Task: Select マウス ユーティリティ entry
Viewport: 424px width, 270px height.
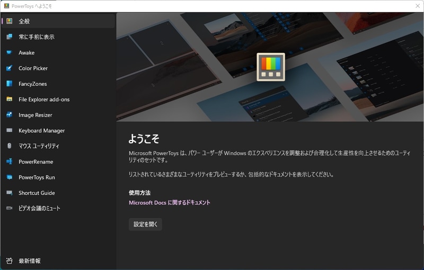Action: (x=58, y=146)
